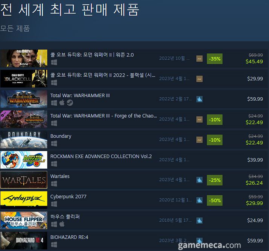Click the thumbs-up review icon for 하우스 플리퍼
269x251 pixels.
click(199, 221)
